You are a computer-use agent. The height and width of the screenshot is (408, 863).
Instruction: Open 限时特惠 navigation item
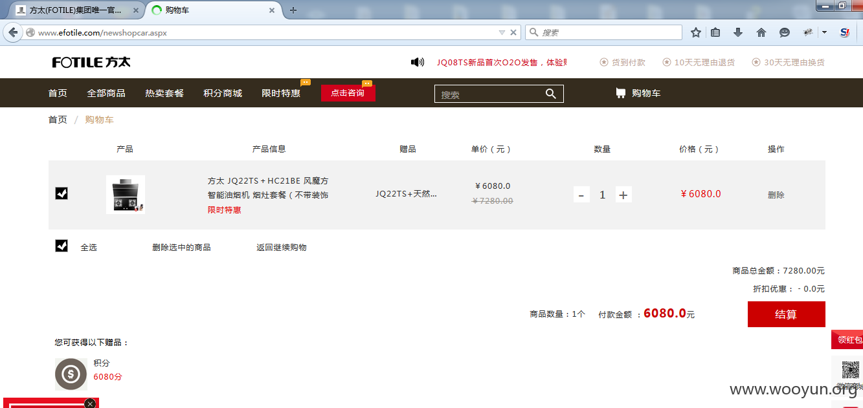click(x=281, y=93)
